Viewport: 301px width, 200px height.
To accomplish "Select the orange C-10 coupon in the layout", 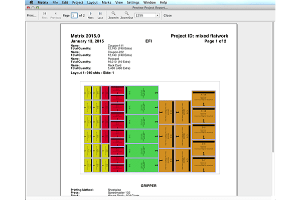I will tap(204, 115).
